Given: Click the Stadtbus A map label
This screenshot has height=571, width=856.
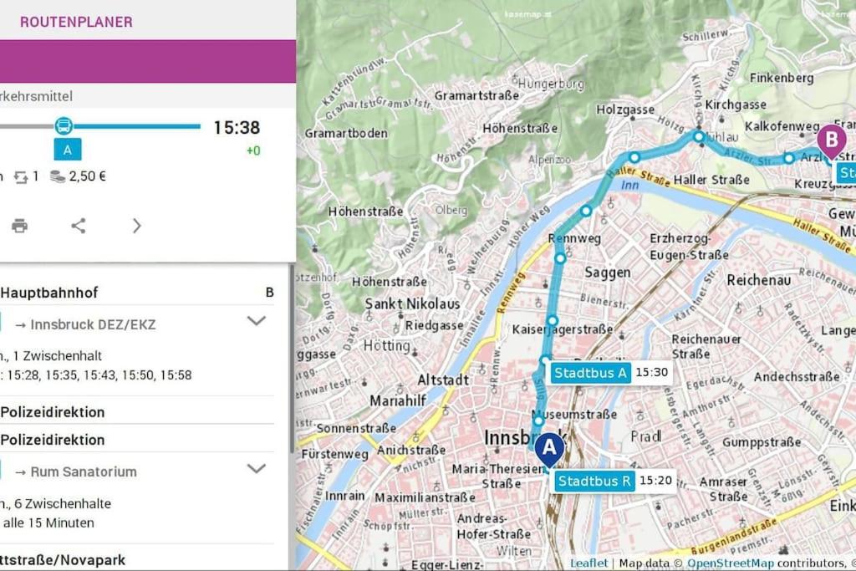Looking at the screenshot, I should tap(590, 373).
